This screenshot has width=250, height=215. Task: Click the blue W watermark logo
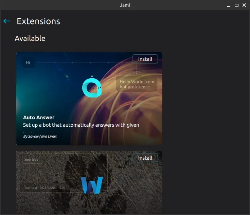[92, 185]
